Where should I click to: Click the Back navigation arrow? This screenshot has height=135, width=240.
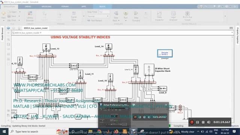coord(8,28)
